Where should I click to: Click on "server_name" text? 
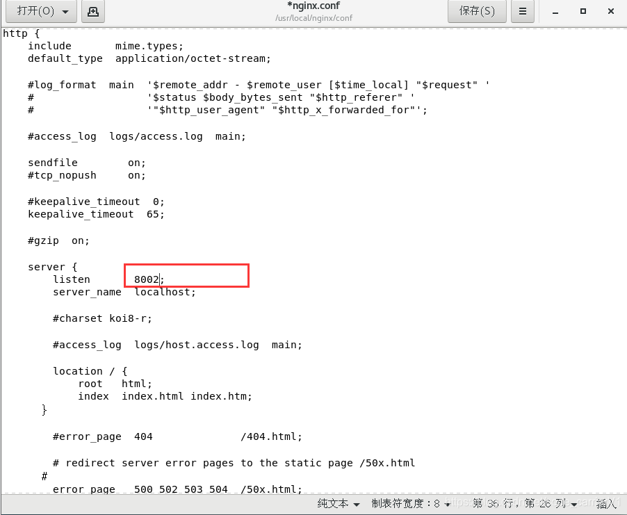[87, 293]
